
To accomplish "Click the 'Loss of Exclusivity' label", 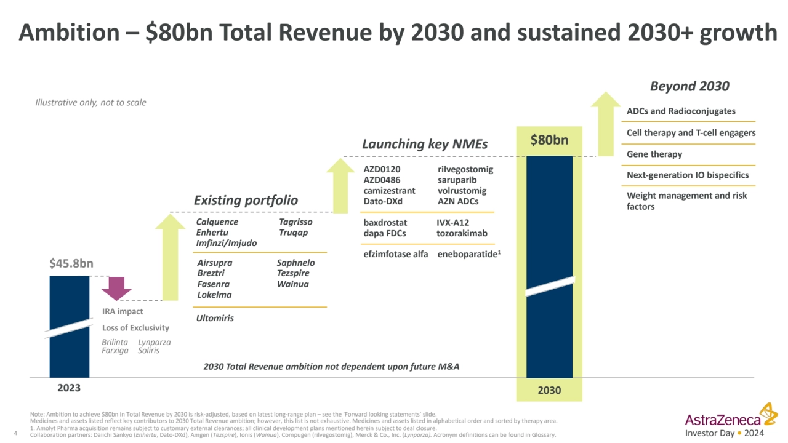I will (x=135, y=328).
